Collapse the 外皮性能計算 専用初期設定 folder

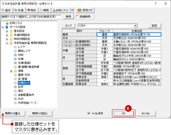tap(7, 43)
